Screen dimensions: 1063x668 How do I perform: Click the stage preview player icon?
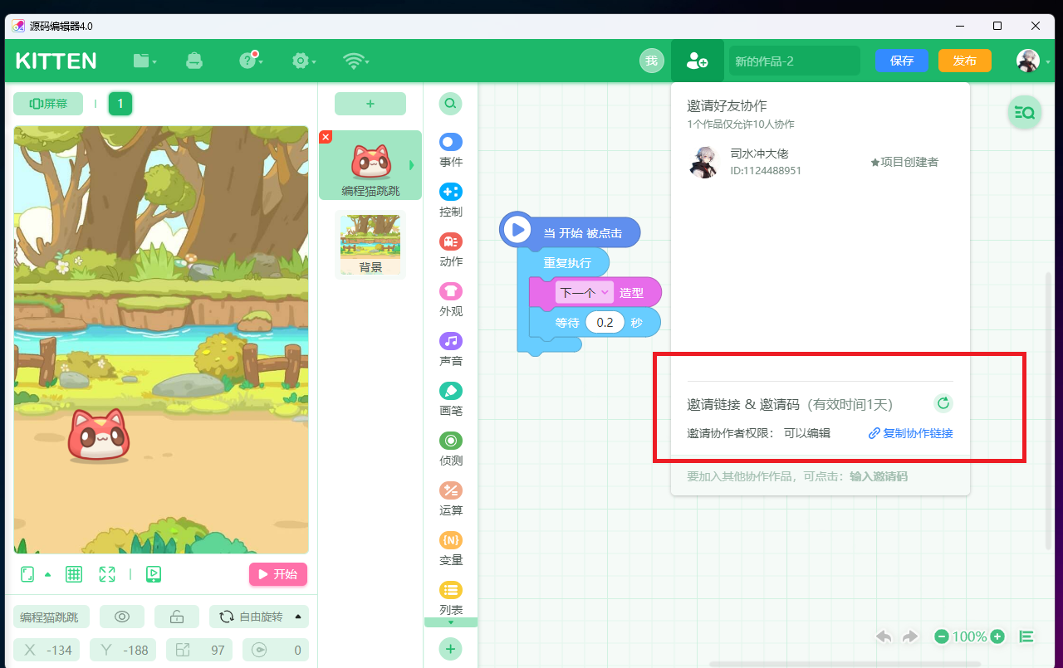point(154,574)
